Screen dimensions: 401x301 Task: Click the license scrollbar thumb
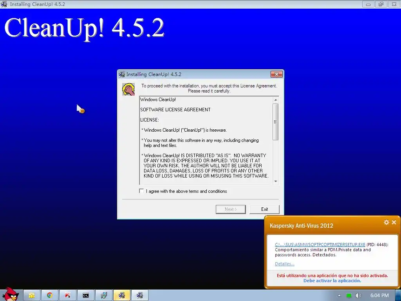coord(275,122)
